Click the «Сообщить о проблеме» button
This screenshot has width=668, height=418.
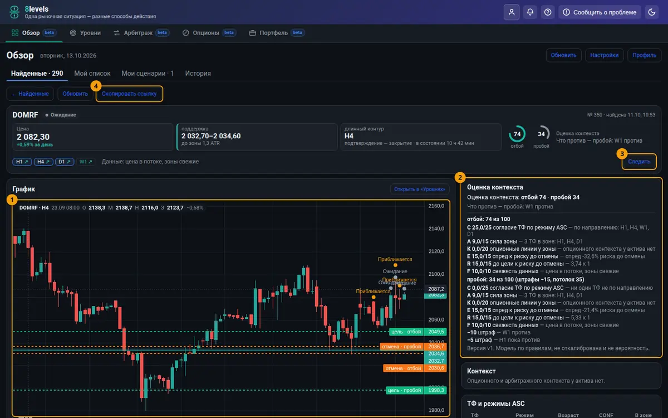point(599,12)
